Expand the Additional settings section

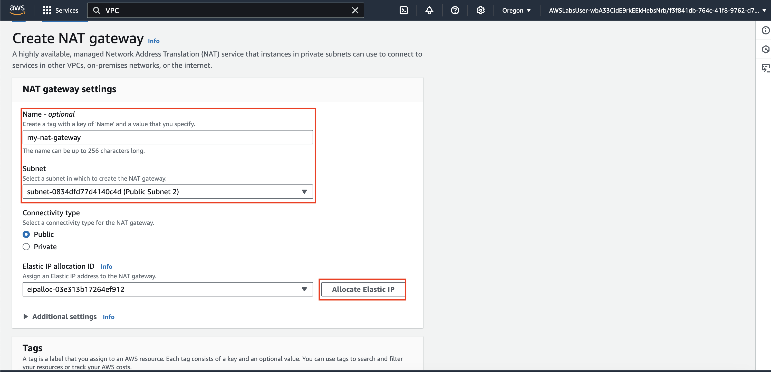60,317
